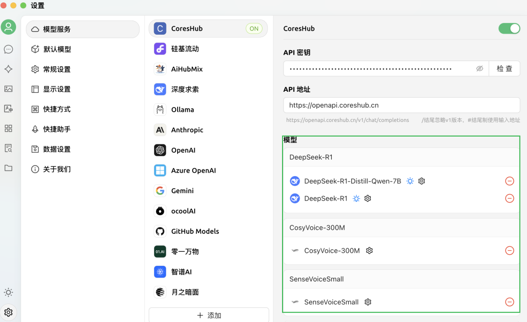The width and height of the screenshot is (527, 322).
Task: Click the completions URL hint text
Action: point(347,120)
